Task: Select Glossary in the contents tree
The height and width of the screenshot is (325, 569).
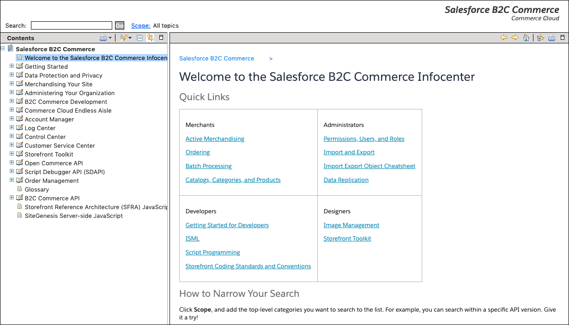Action: point(37,189)
